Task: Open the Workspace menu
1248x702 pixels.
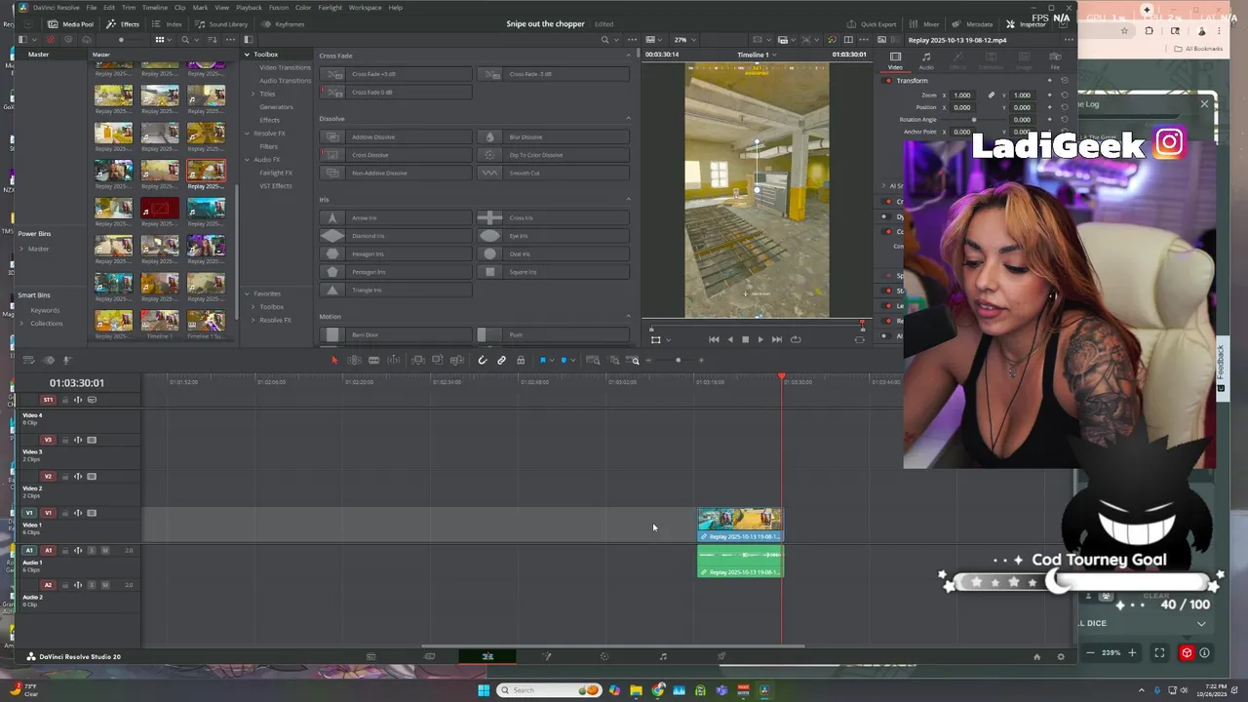Action: (x=365, y=7)
